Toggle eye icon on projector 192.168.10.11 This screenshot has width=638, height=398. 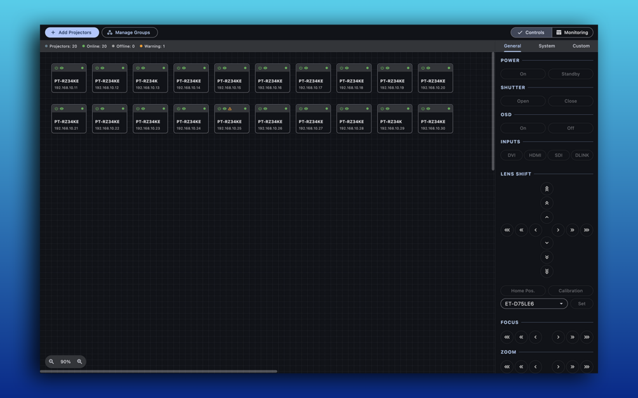tap(62, 68)
